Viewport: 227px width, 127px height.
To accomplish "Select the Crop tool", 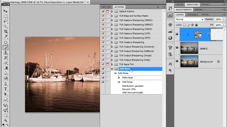I will click(6, 31).
